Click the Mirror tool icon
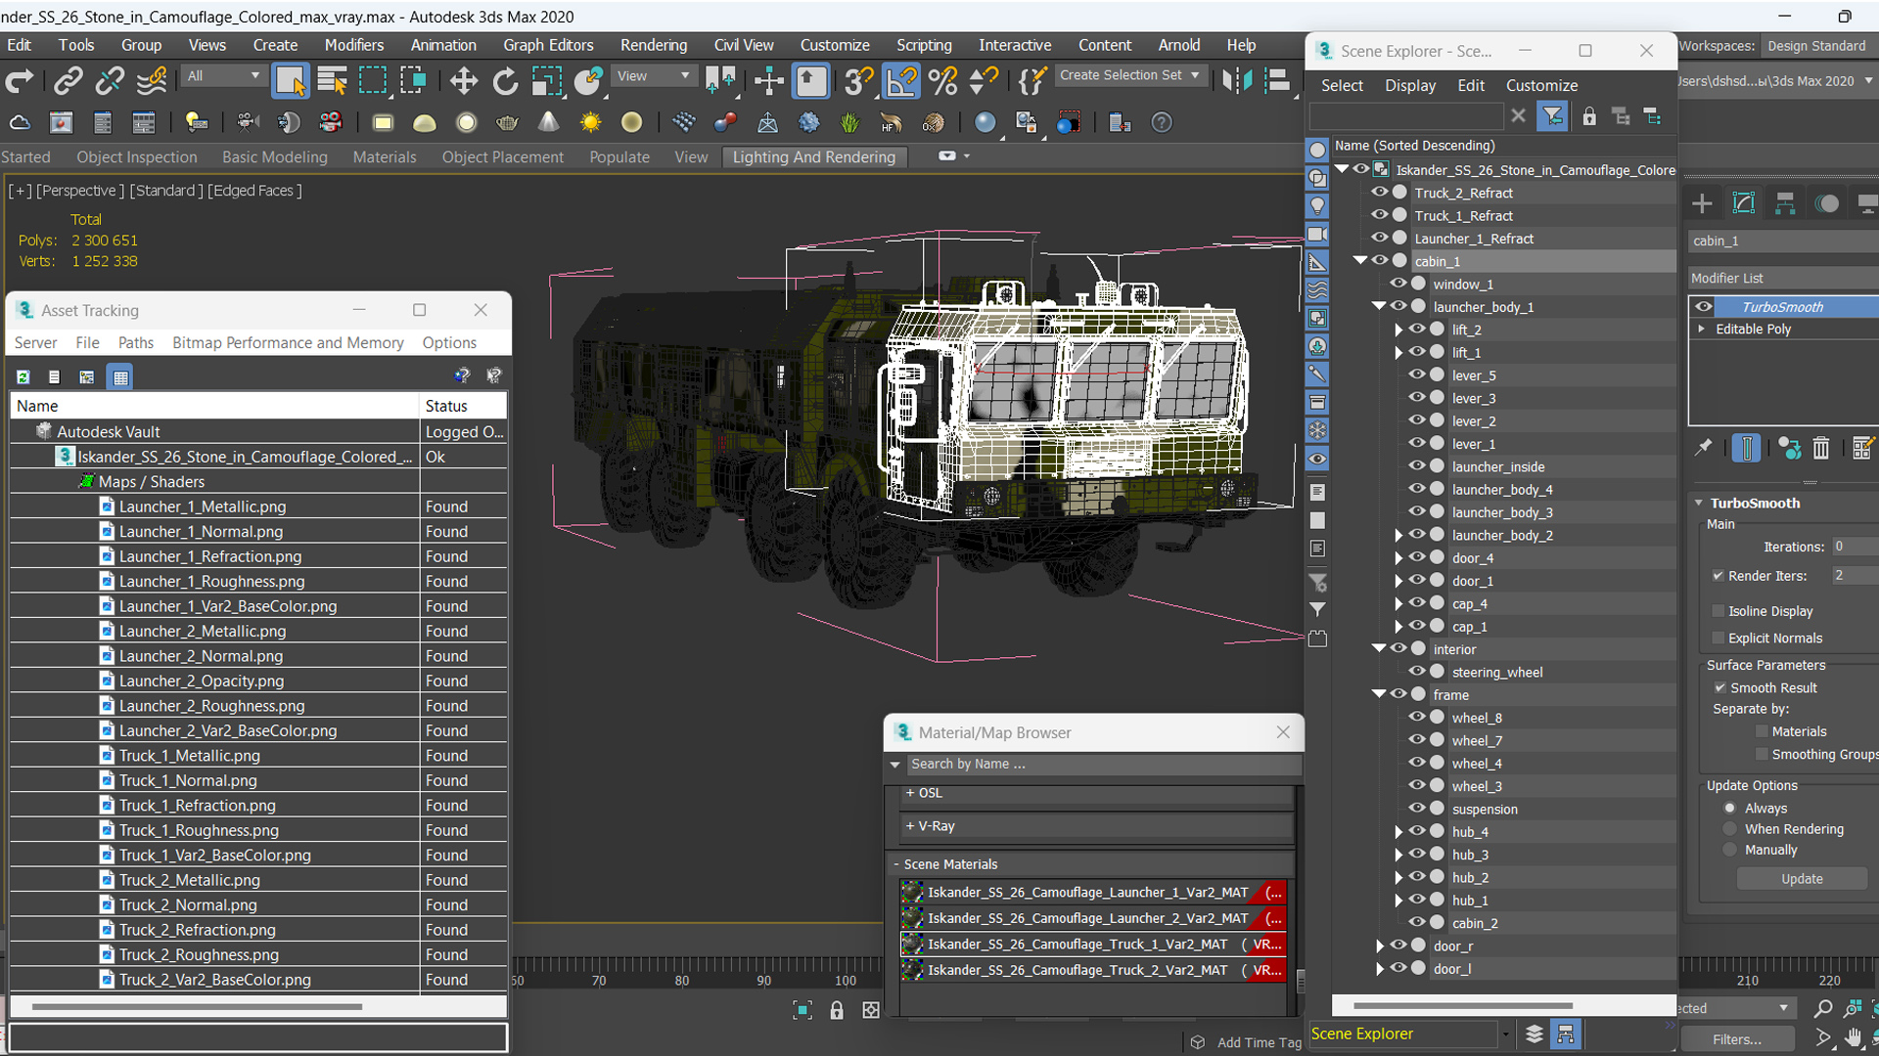Image resolution: width=1879 pixels, height=1056 pixels. click(1236, 81)
